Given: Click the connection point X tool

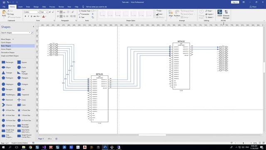Looking at the screenshot, I should pyautogui.click(x=93, y=14).
